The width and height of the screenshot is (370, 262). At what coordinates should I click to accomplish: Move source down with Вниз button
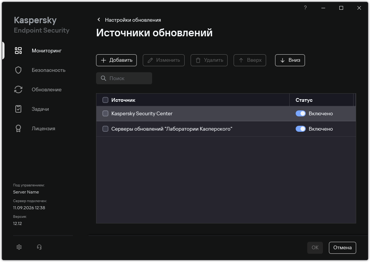pyautogui.click(x=290, y=60)
